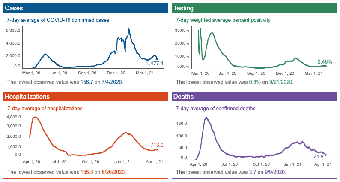Select the Hospitalizations panel header

click(x=86, y=97)
